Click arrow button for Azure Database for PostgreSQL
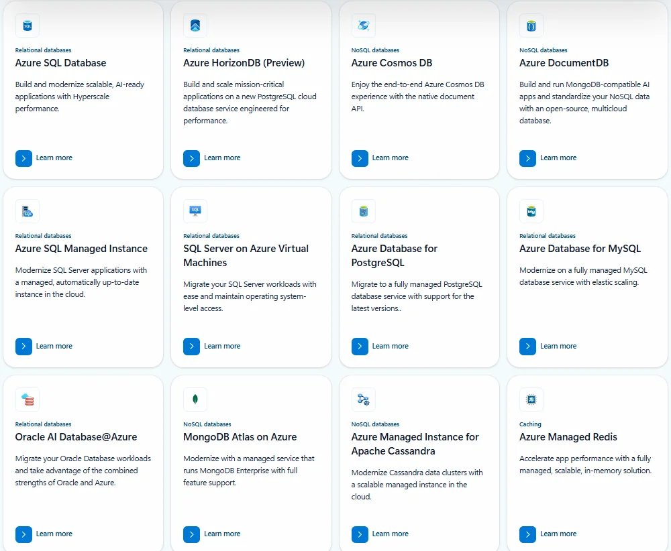Screen dimensions: 671x551 (x=360, y=347)
